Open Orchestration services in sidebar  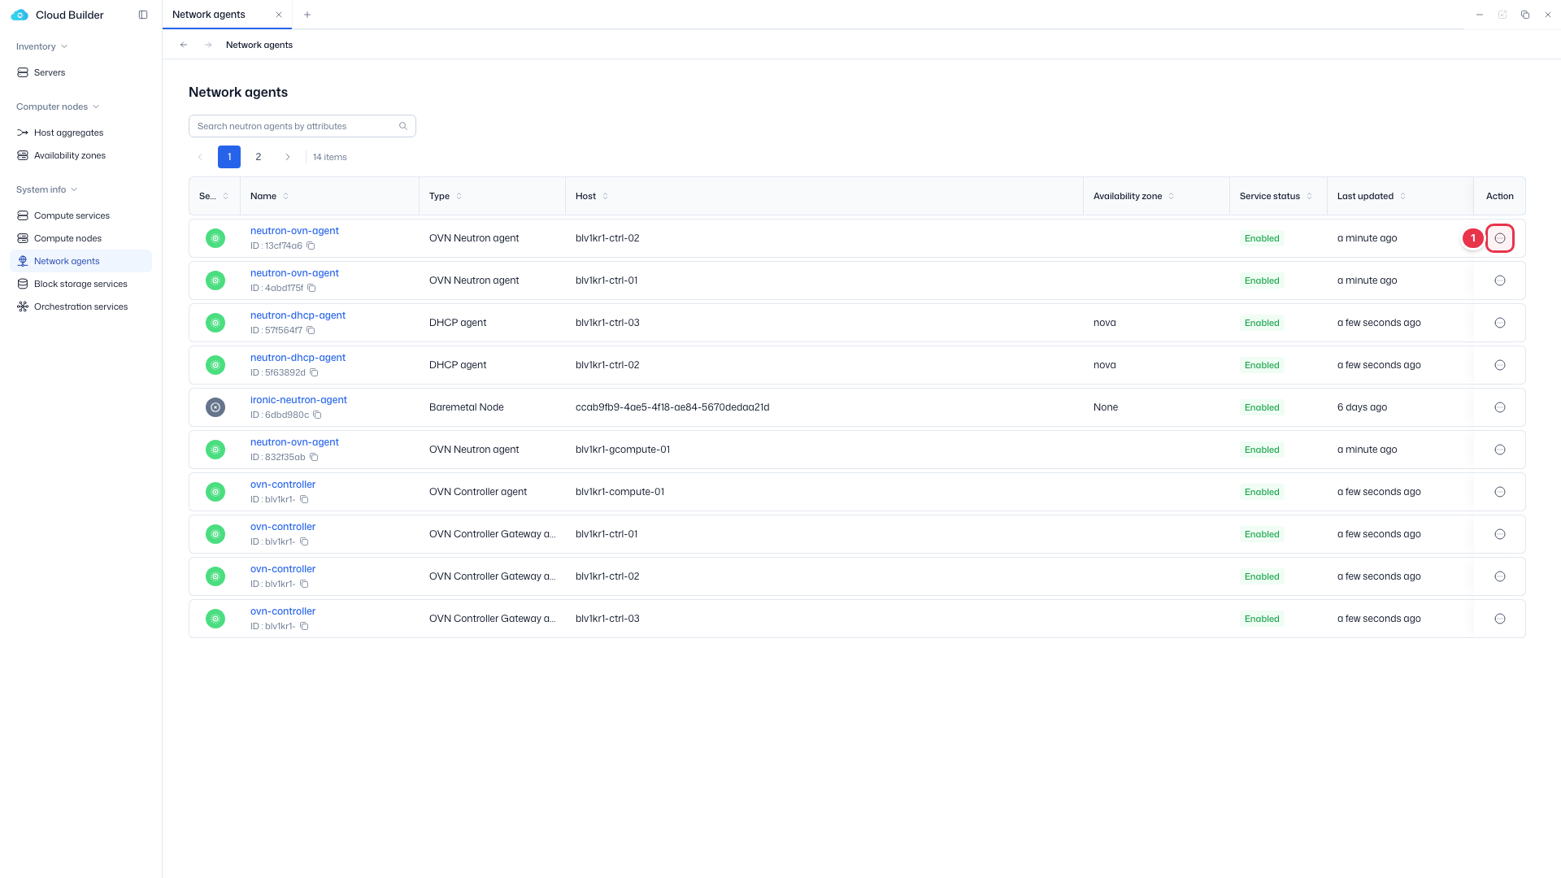click(x=80, y=306)
